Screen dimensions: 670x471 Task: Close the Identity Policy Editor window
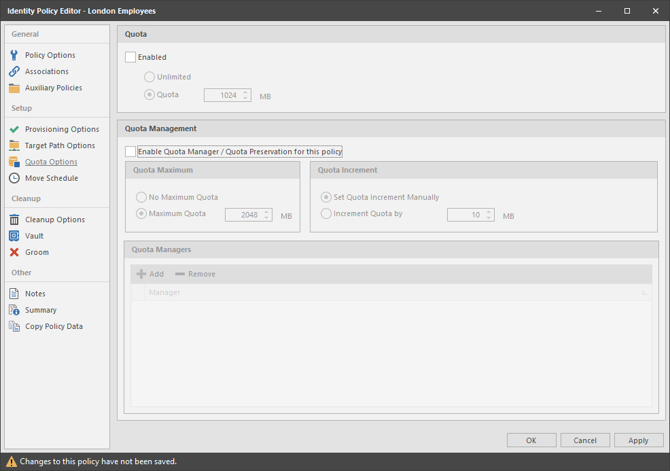(x=656, y=11)
